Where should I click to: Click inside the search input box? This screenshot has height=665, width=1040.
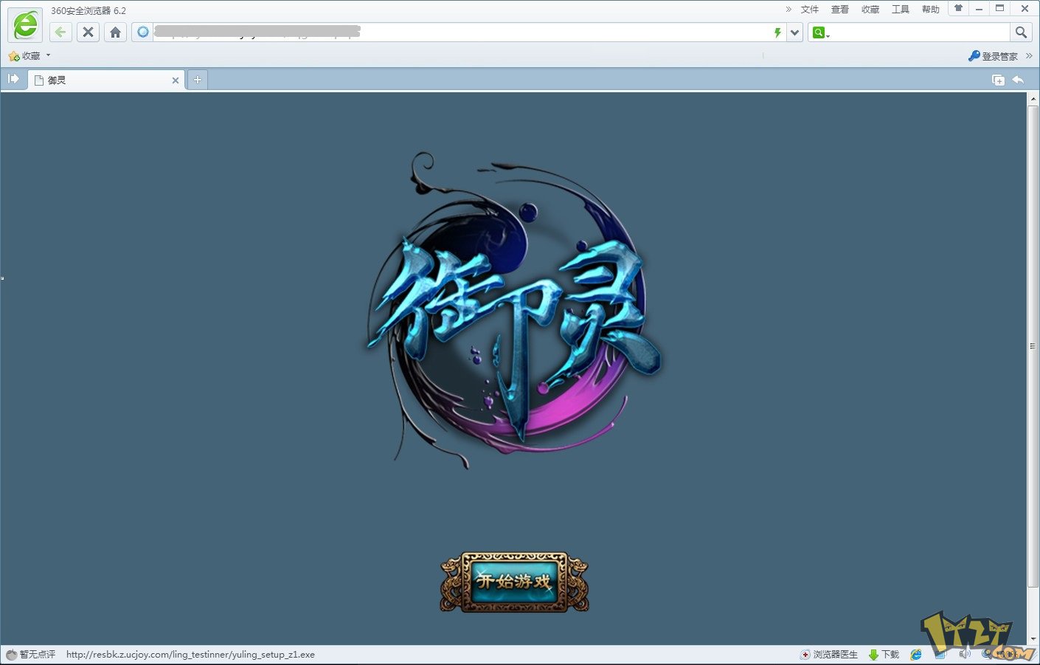click(919, 32)
